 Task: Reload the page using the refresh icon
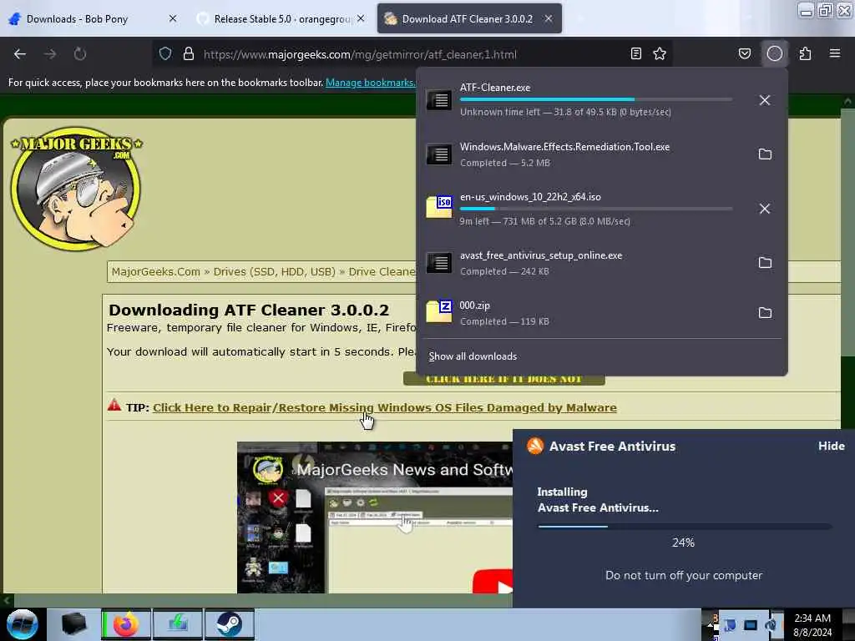tap(80, 54)
